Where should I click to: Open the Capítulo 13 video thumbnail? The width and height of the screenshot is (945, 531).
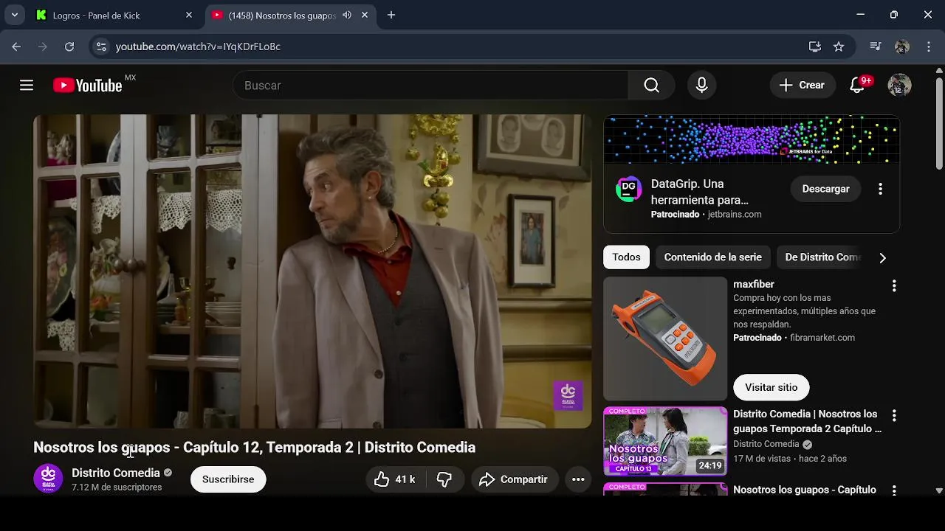[665, 441]
